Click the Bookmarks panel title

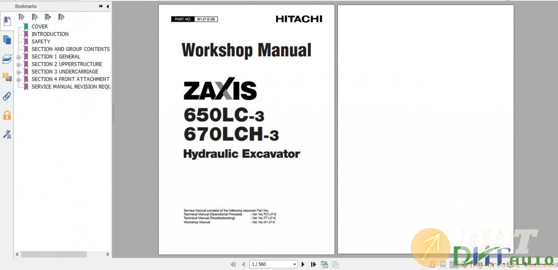[26, 6]
